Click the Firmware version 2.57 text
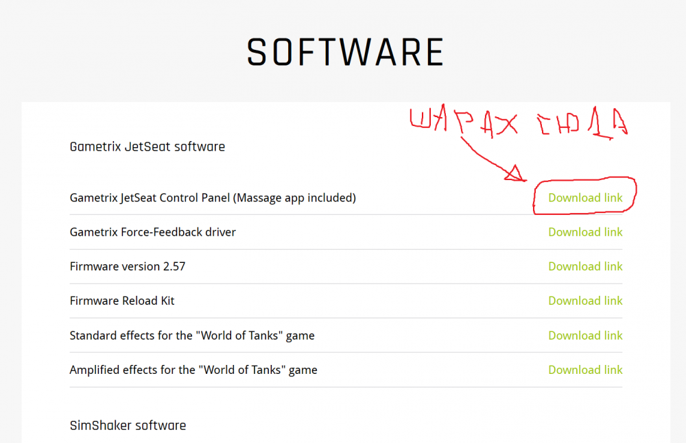The width and height of the screenshot is (686, 443). pos(128,266)
